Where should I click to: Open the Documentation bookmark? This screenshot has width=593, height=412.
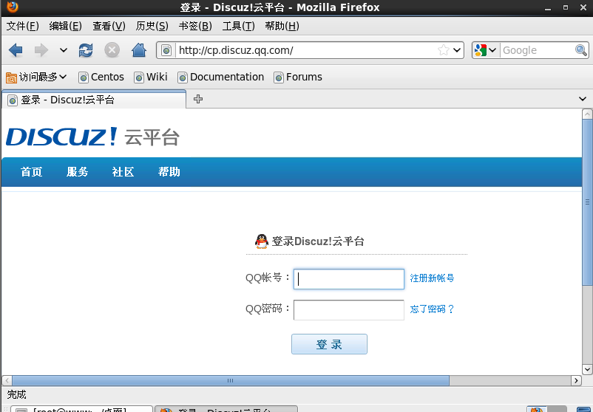coord(220,77)
